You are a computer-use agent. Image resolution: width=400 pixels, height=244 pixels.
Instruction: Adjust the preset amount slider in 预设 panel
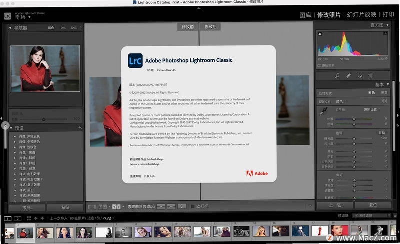44,119
